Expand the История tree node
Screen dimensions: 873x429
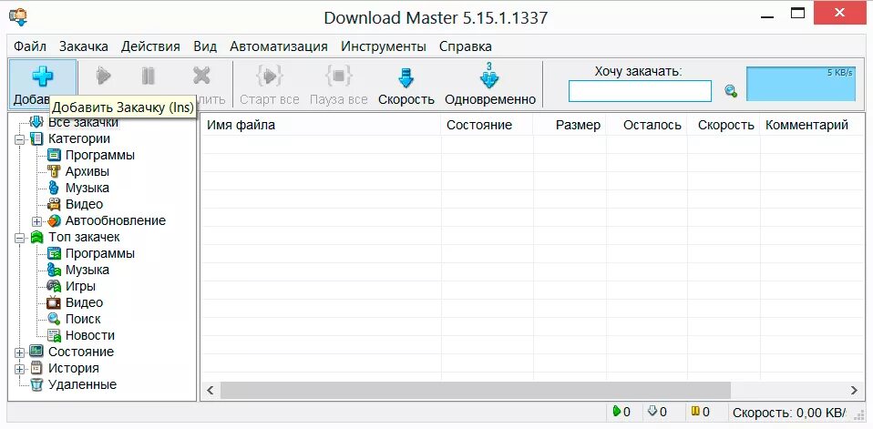point(20,369)
